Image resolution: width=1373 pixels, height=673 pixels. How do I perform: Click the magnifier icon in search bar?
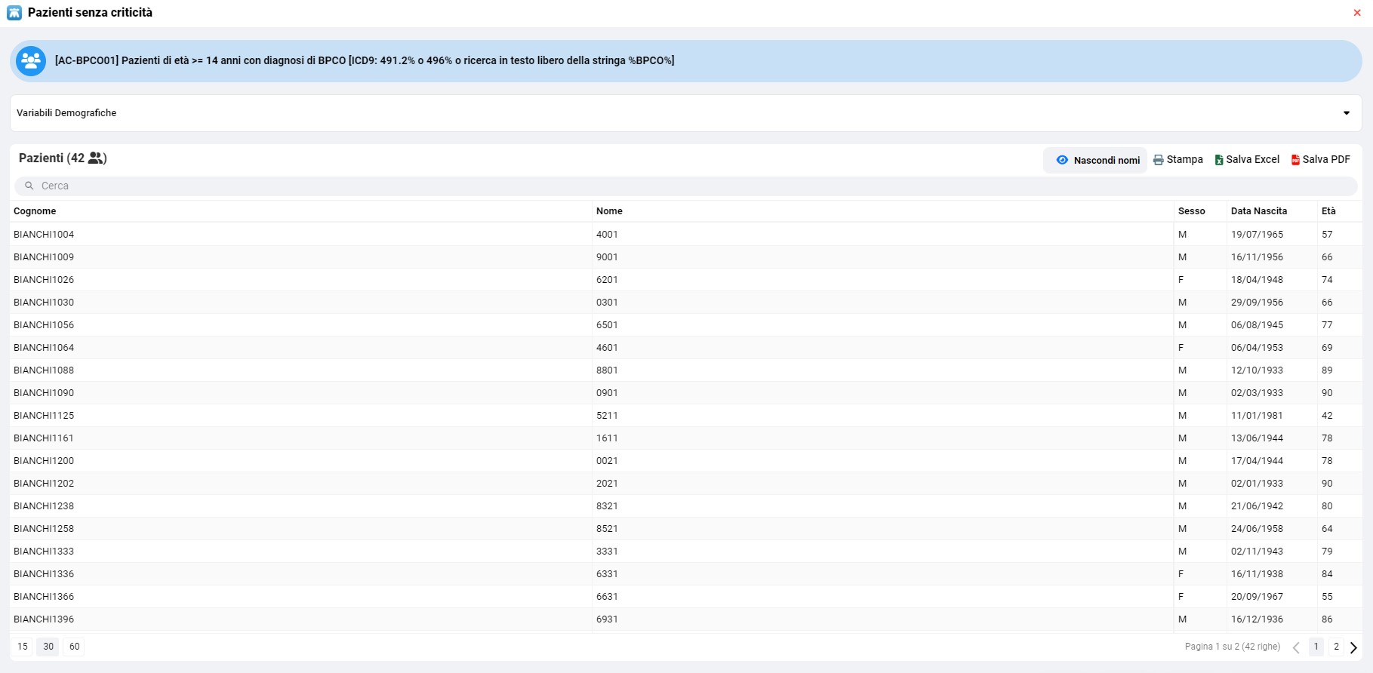click(29, 186)
